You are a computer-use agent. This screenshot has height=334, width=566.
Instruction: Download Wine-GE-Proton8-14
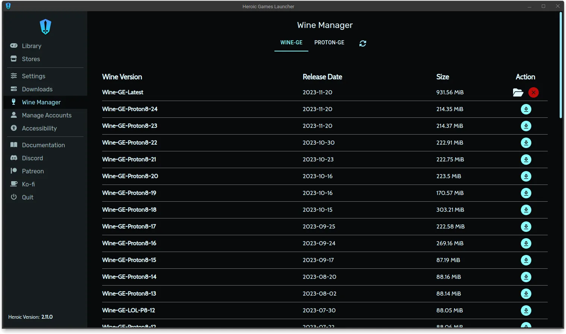pos(526,277)
